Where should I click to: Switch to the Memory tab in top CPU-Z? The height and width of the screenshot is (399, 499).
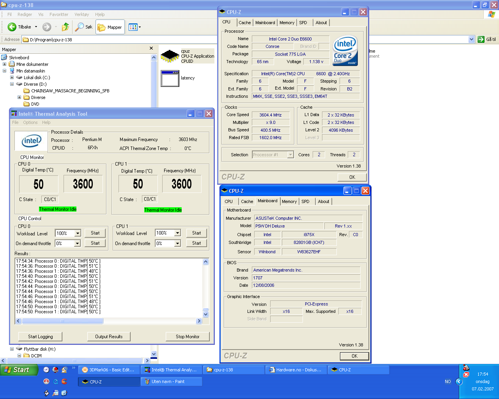tap(287, 23)
